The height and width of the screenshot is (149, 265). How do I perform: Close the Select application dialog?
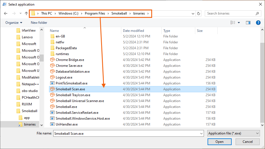pos(261,4)
